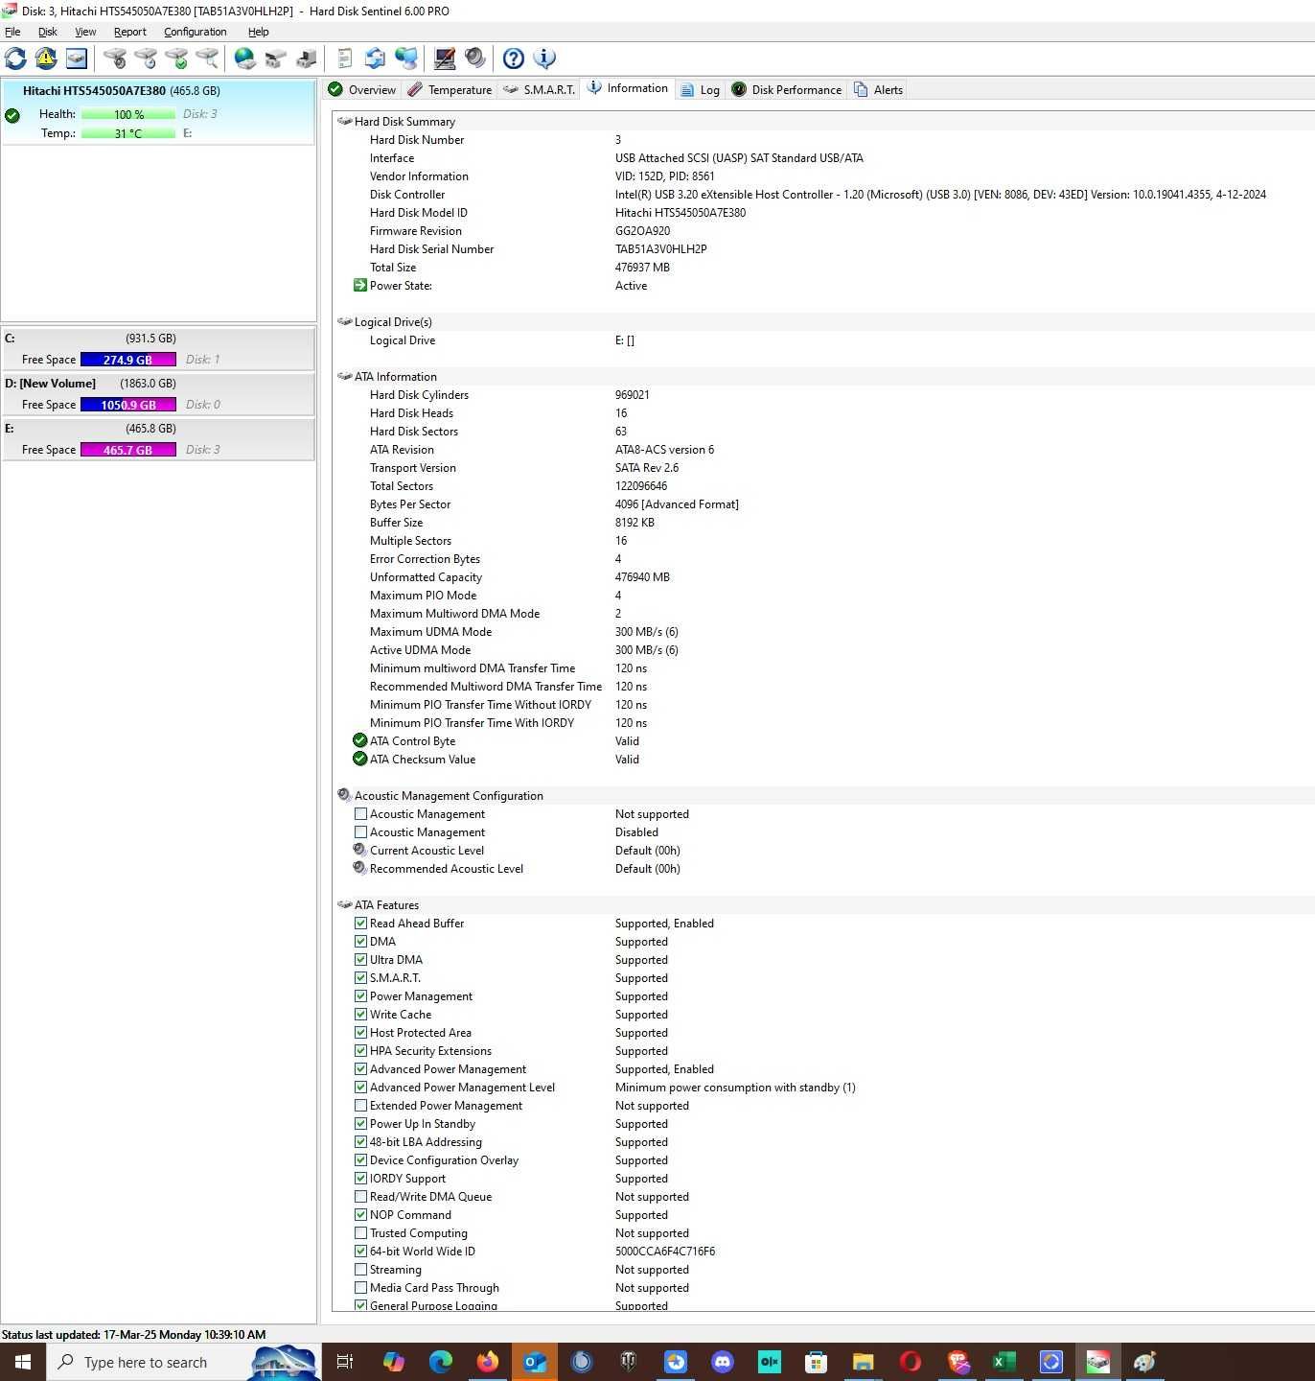1315x1381 pixels.
Task: Click the laptop monitor with pen toolbar icon
Action: 445,59
